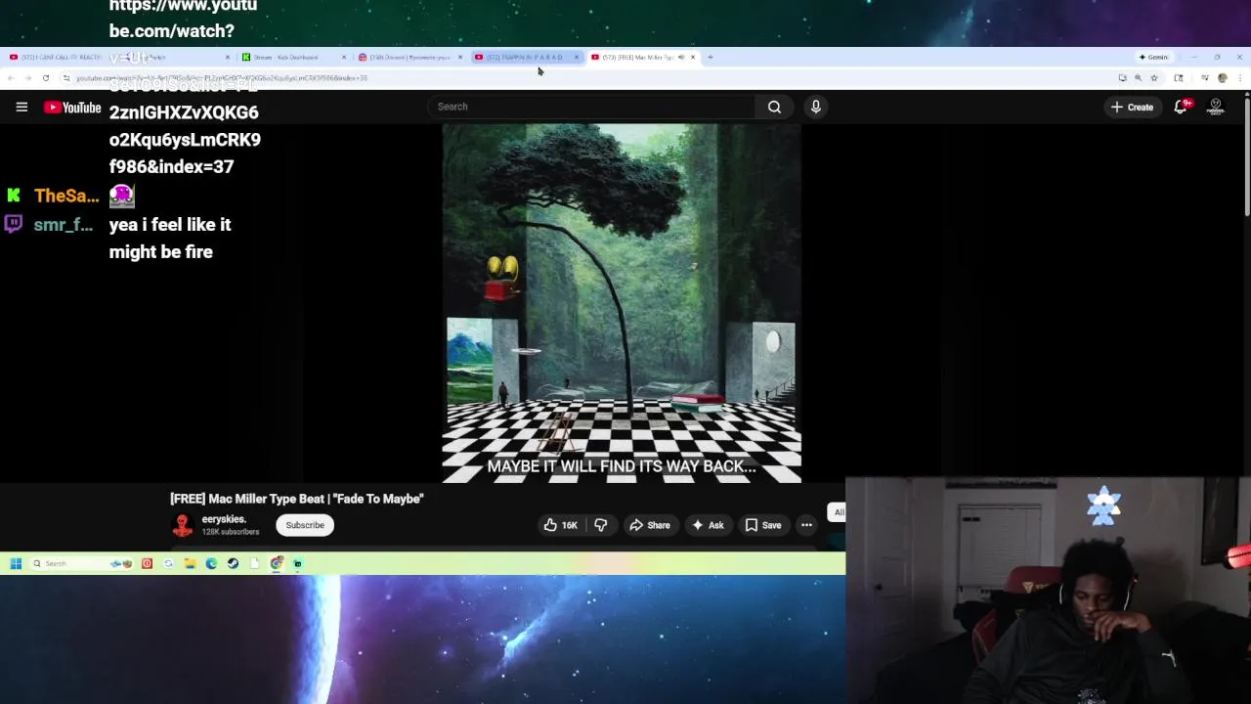Mute the Mac Miller tab audio icon

[x=681, y=57]
